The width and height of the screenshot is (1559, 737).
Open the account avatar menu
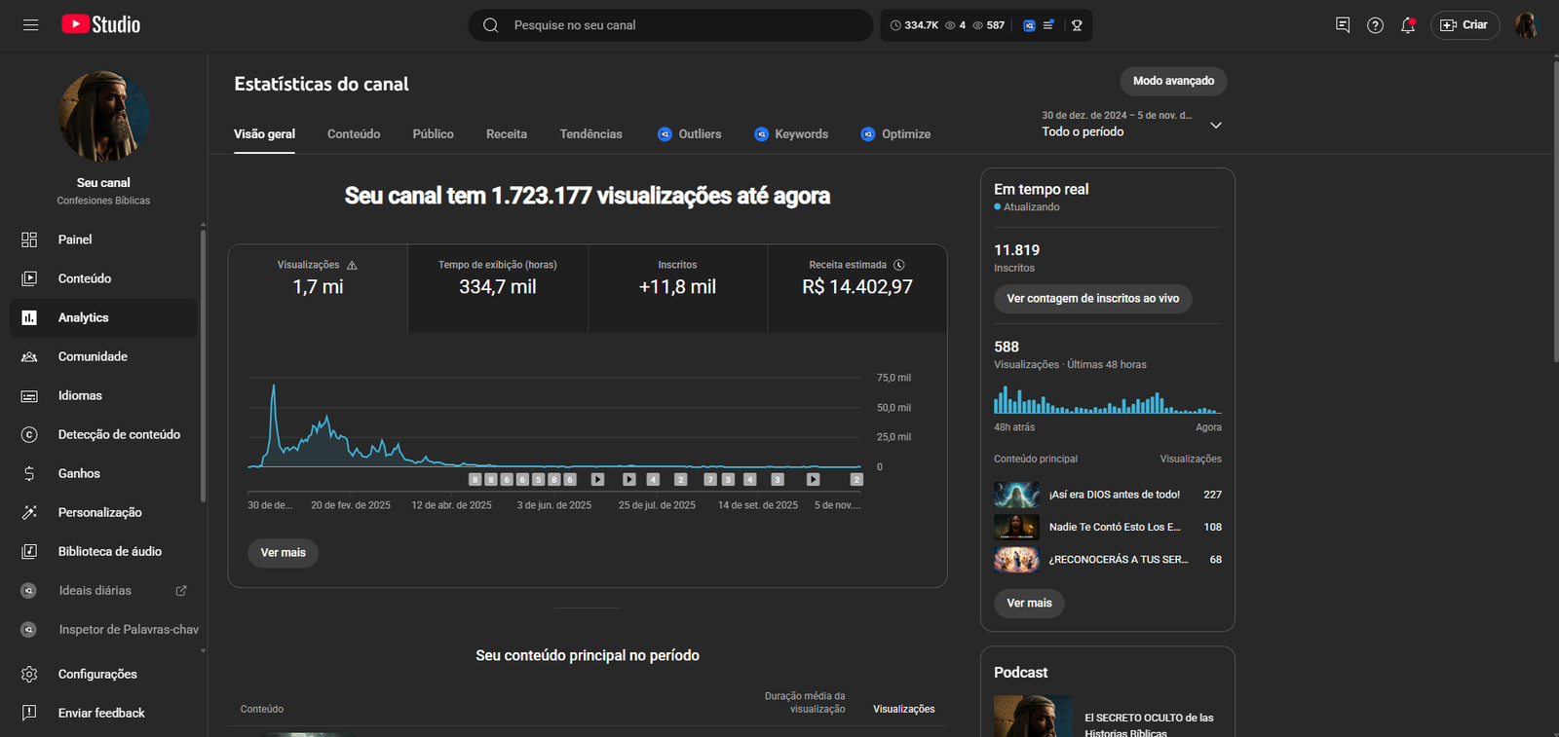click(x=1525, y=25)
